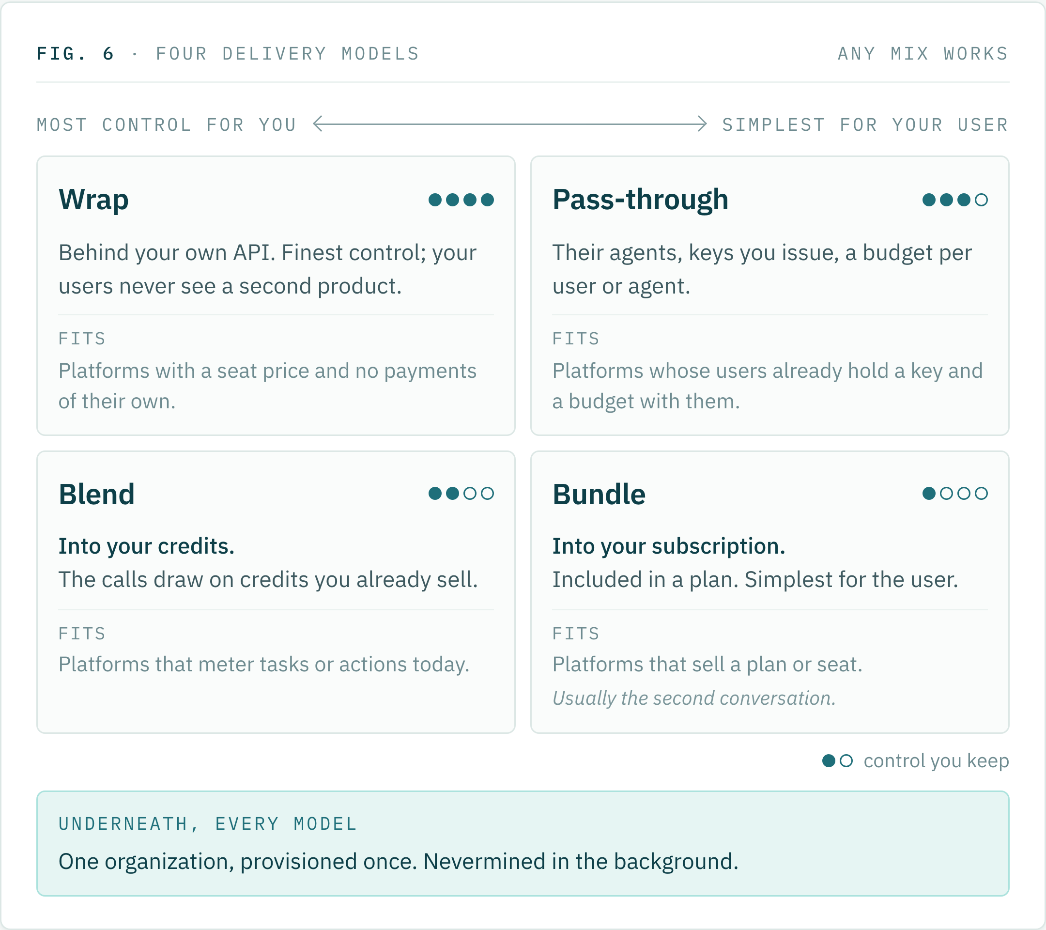The width and height of the screenshot is (1046, 930).
Task: Click 'Their agents, keys you issue' description
Action: coord(762,269)
